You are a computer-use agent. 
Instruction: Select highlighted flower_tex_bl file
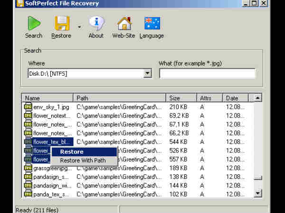(x=53, y=142)
